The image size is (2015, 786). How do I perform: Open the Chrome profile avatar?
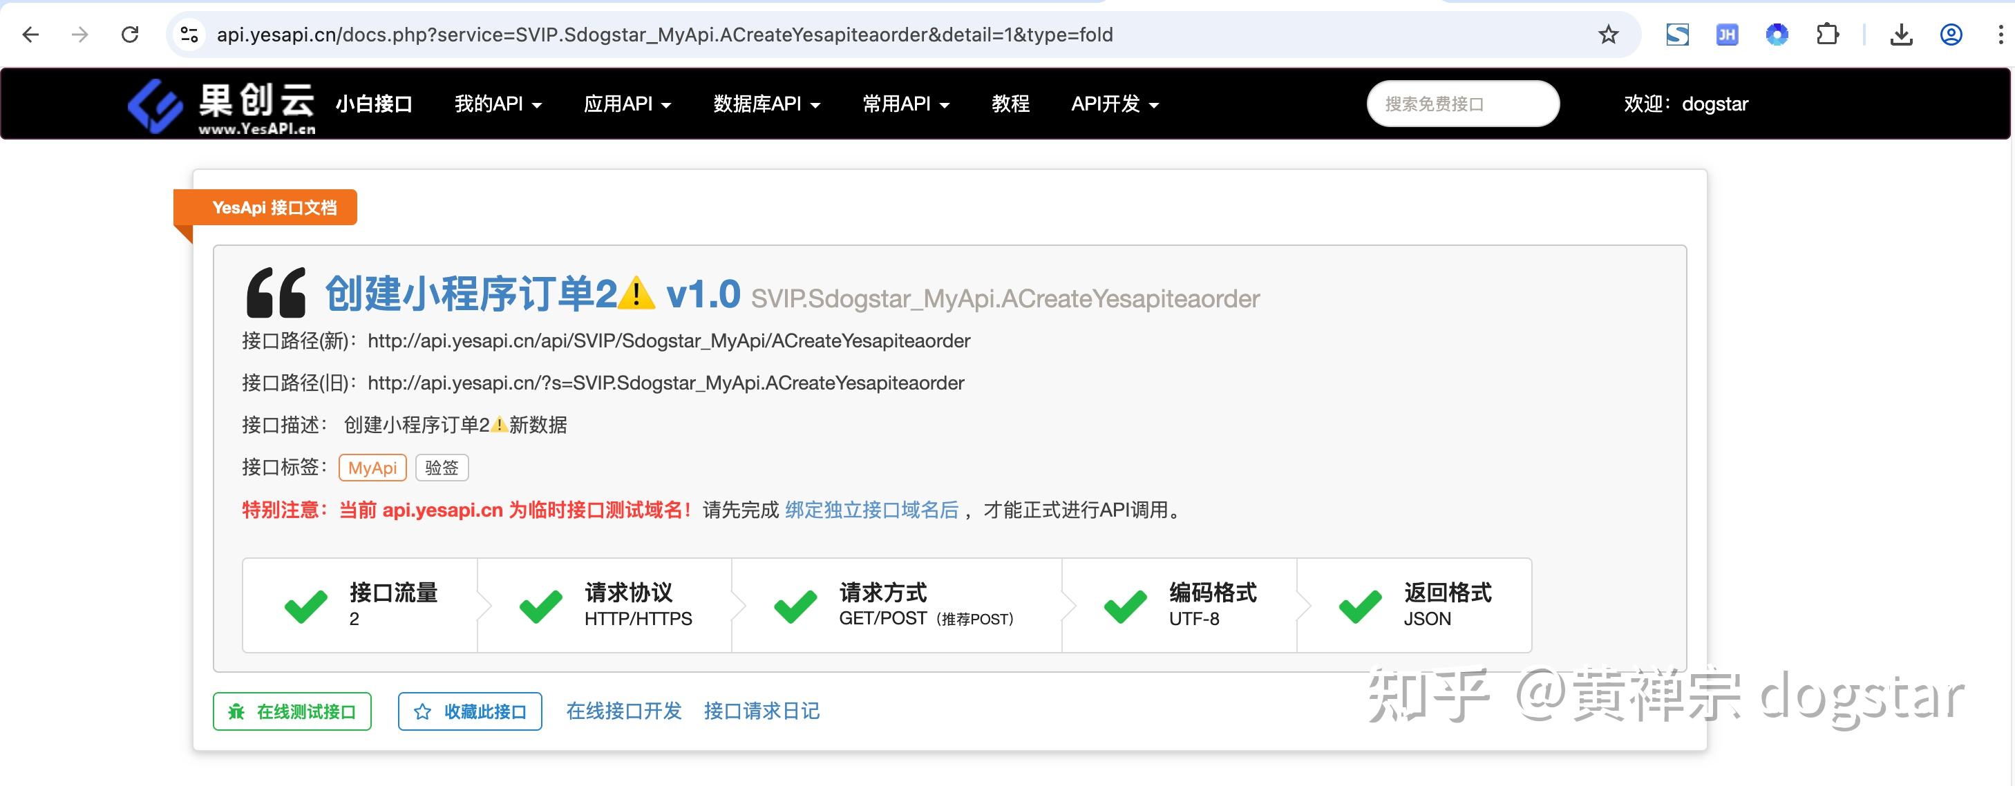tap(1949, 35)
